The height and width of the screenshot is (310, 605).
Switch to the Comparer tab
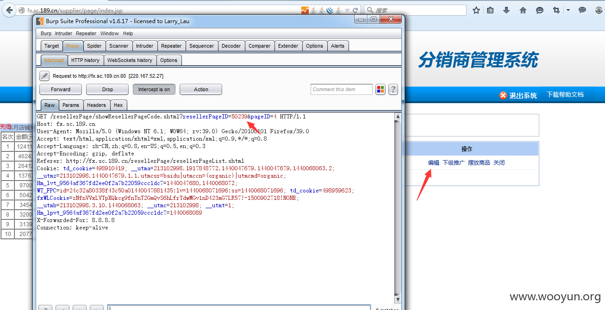(260, 46)
